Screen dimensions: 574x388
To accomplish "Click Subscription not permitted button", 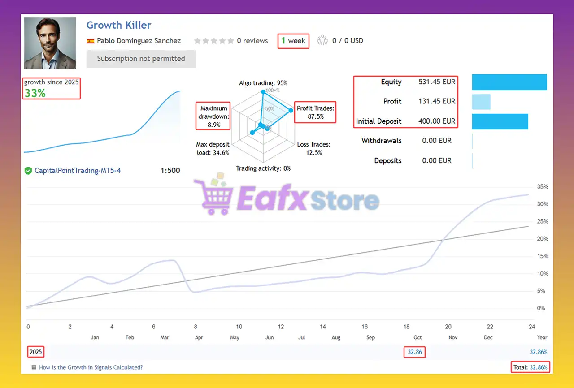I will pyautogui.click(x=141, y=59).
